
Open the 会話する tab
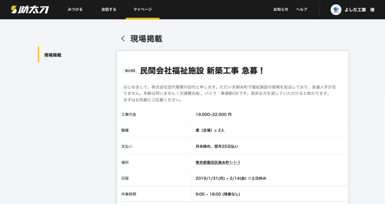(x=109, y=10)
